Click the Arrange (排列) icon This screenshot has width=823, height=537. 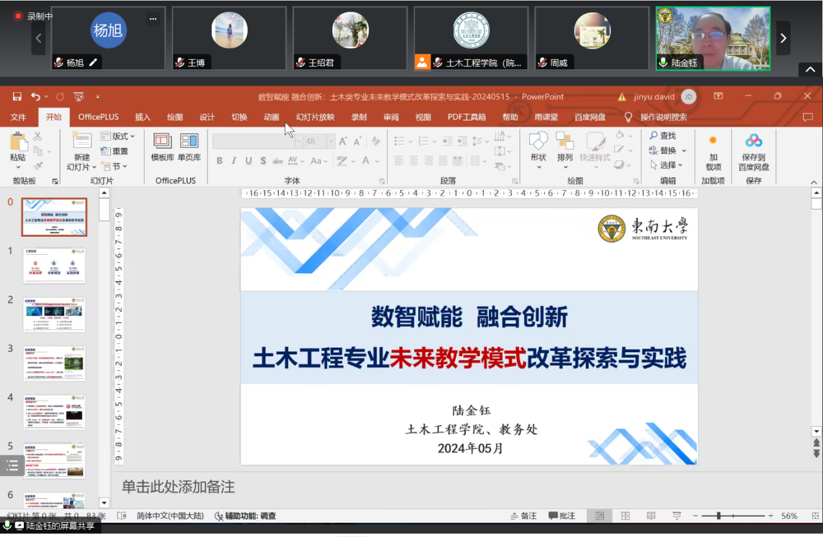(x=565, y=141)
